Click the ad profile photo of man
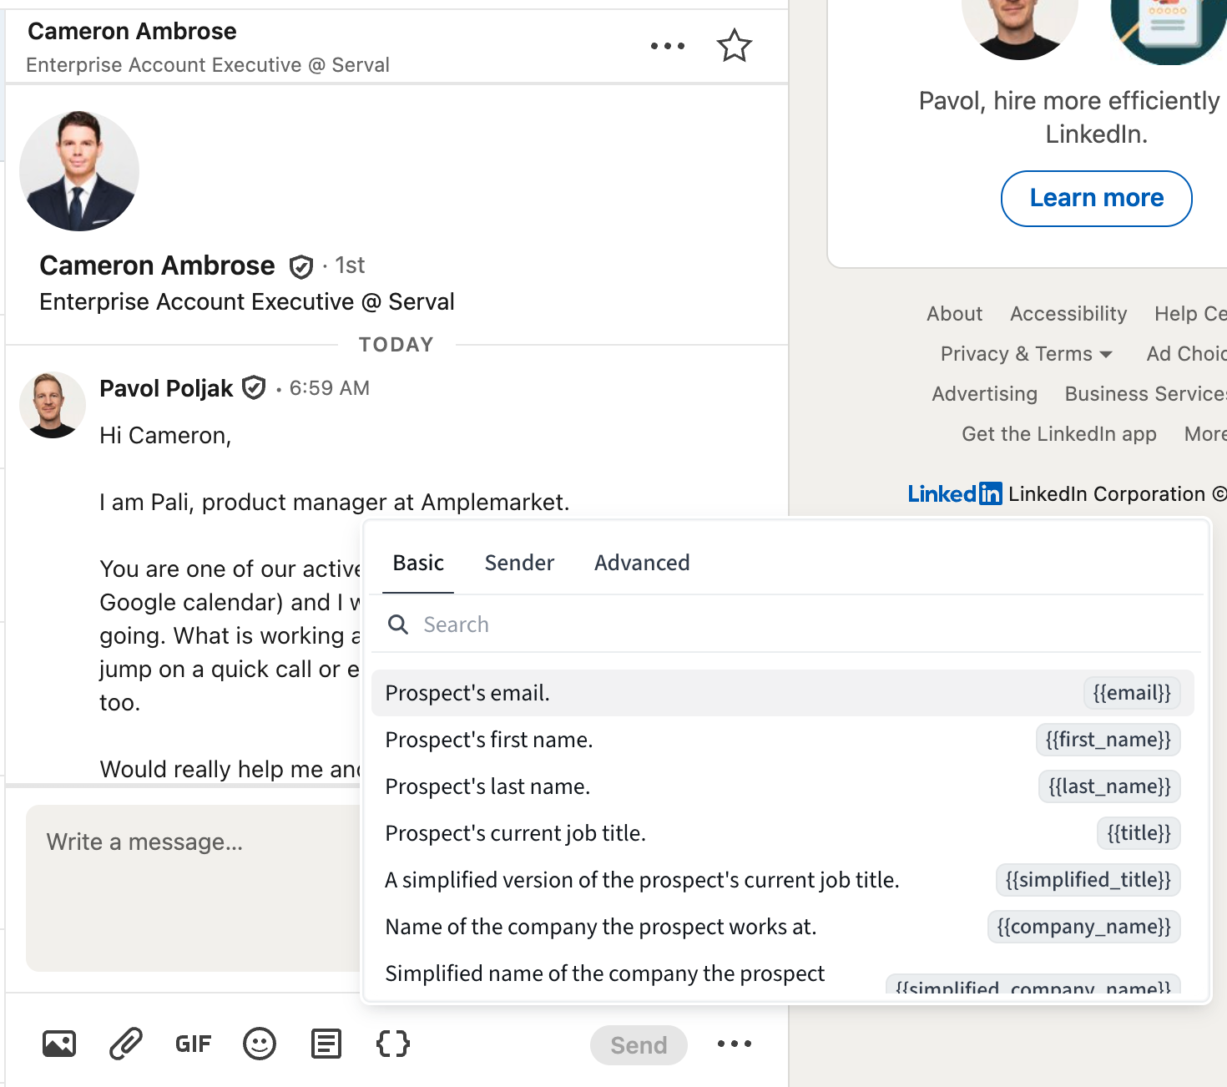This screenshot has height=1087, width=1227. click(x=1020, y=25)
